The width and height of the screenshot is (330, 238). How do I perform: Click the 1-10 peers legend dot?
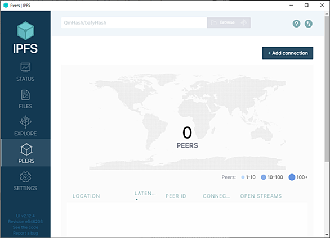[243, 177]
